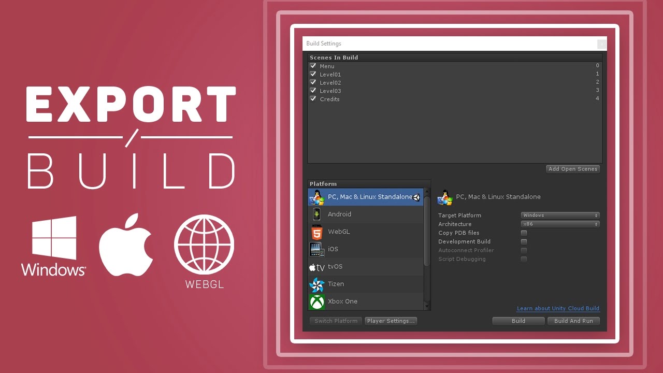The width and height of the screenshot is (663, 373).
Task: Select the Menu scene name
Action: click(x=327, y=66)
